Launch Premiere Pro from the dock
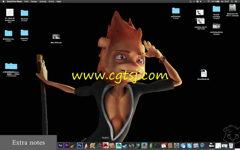Viewport: 240px width, 150px height. [x=67, y=145]
